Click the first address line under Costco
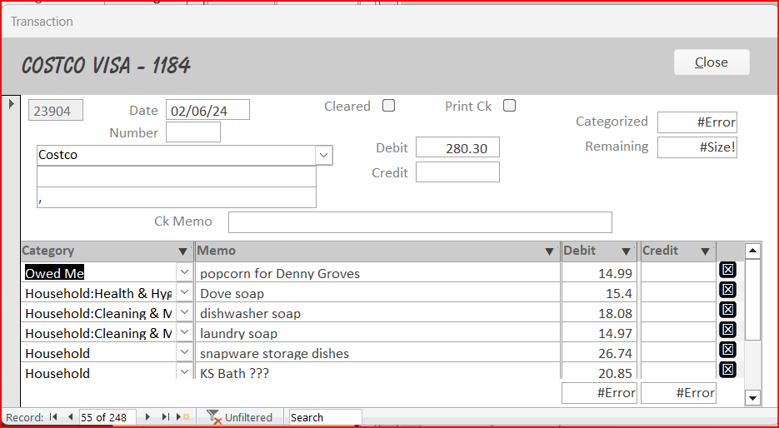779x428 pixels. click(177, 177)
